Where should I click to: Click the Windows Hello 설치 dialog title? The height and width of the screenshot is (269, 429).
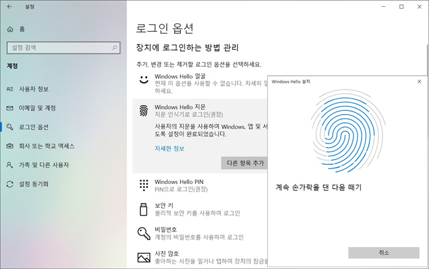pos(291,81)
